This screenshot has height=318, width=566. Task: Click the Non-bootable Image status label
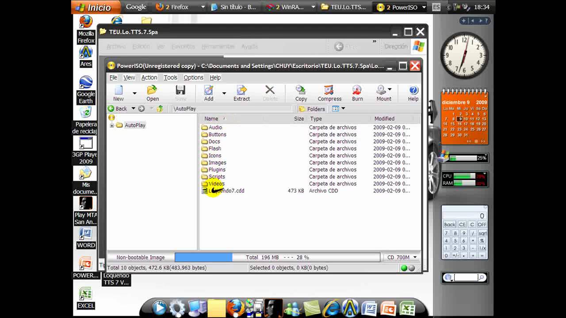141,257
